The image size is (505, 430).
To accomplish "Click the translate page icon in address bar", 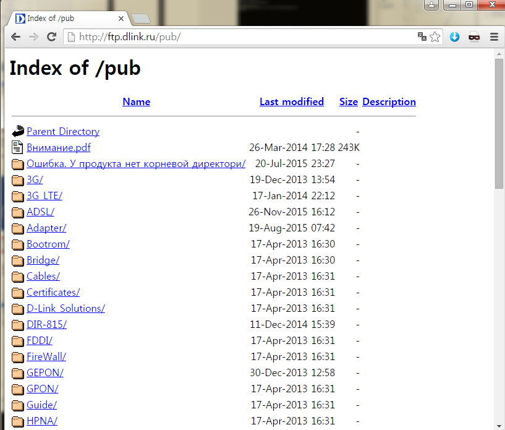I will tap(422, 37).
